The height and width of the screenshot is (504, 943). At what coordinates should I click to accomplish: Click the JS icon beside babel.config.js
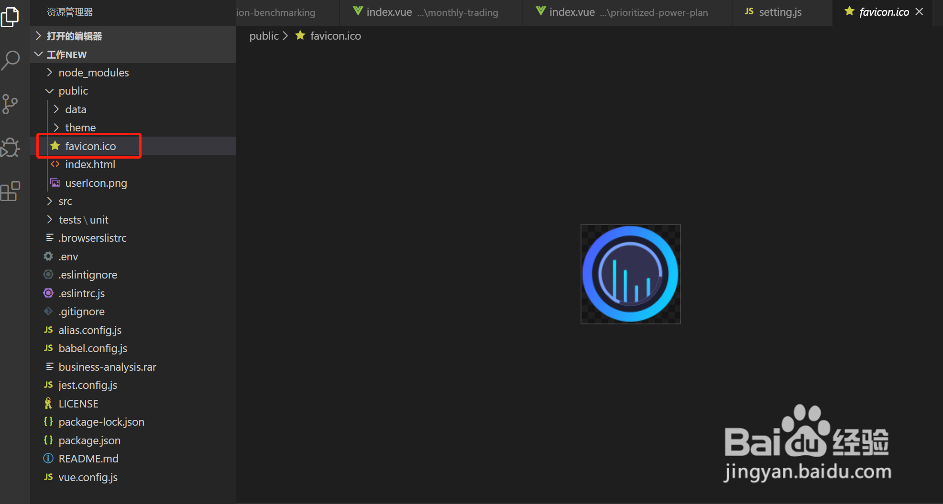(x=48, y=348)
